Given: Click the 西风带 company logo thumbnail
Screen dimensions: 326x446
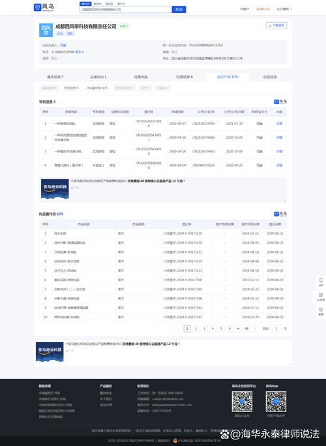Looking at the screenshot, I should (x=46, y=30).
